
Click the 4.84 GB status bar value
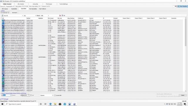(x=184, y=101)
